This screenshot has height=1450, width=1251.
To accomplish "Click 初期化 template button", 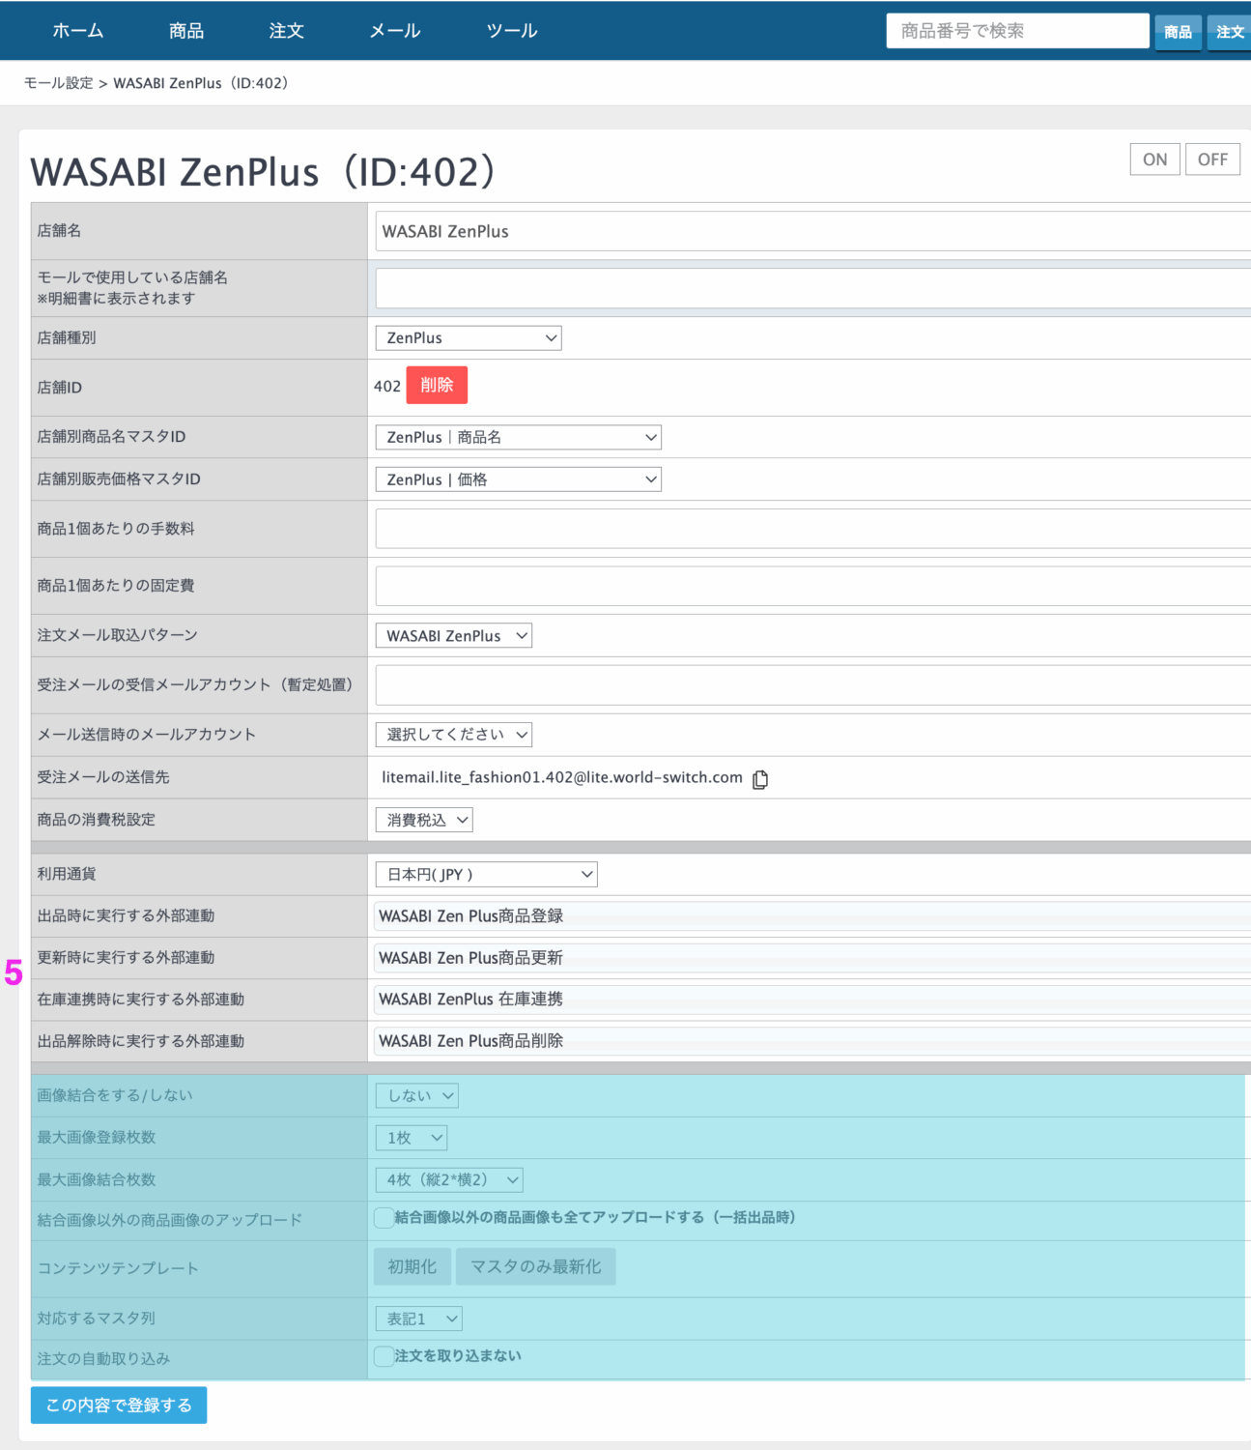I will (x=412, y=1267).
